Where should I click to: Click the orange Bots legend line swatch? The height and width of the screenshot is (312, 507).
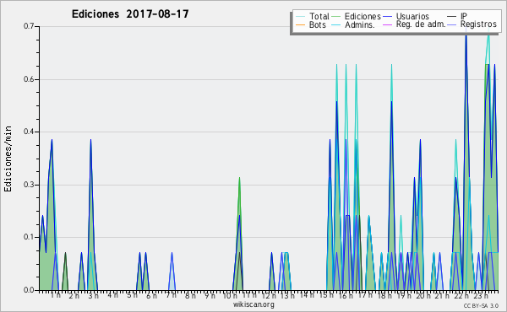[300, 24]
